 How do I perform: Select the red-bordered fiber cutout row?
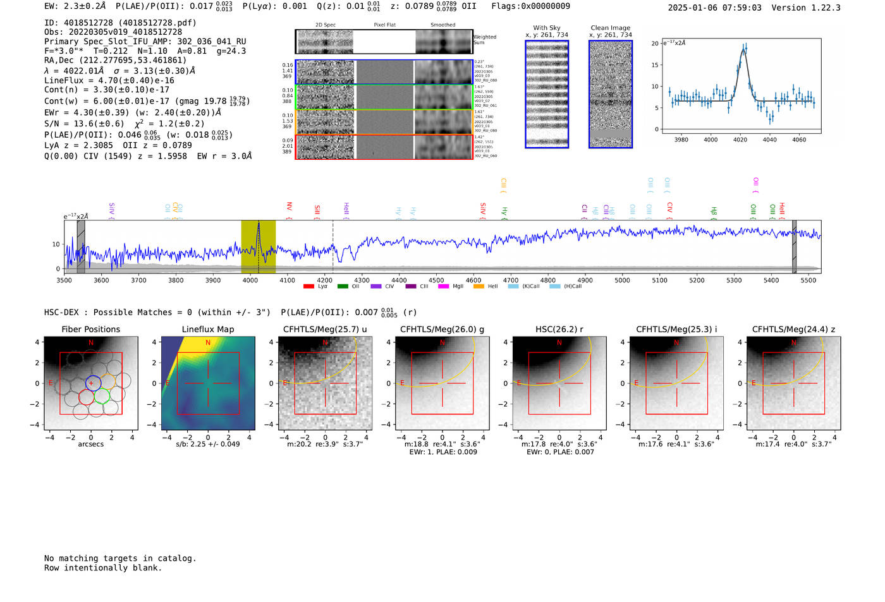384,147
